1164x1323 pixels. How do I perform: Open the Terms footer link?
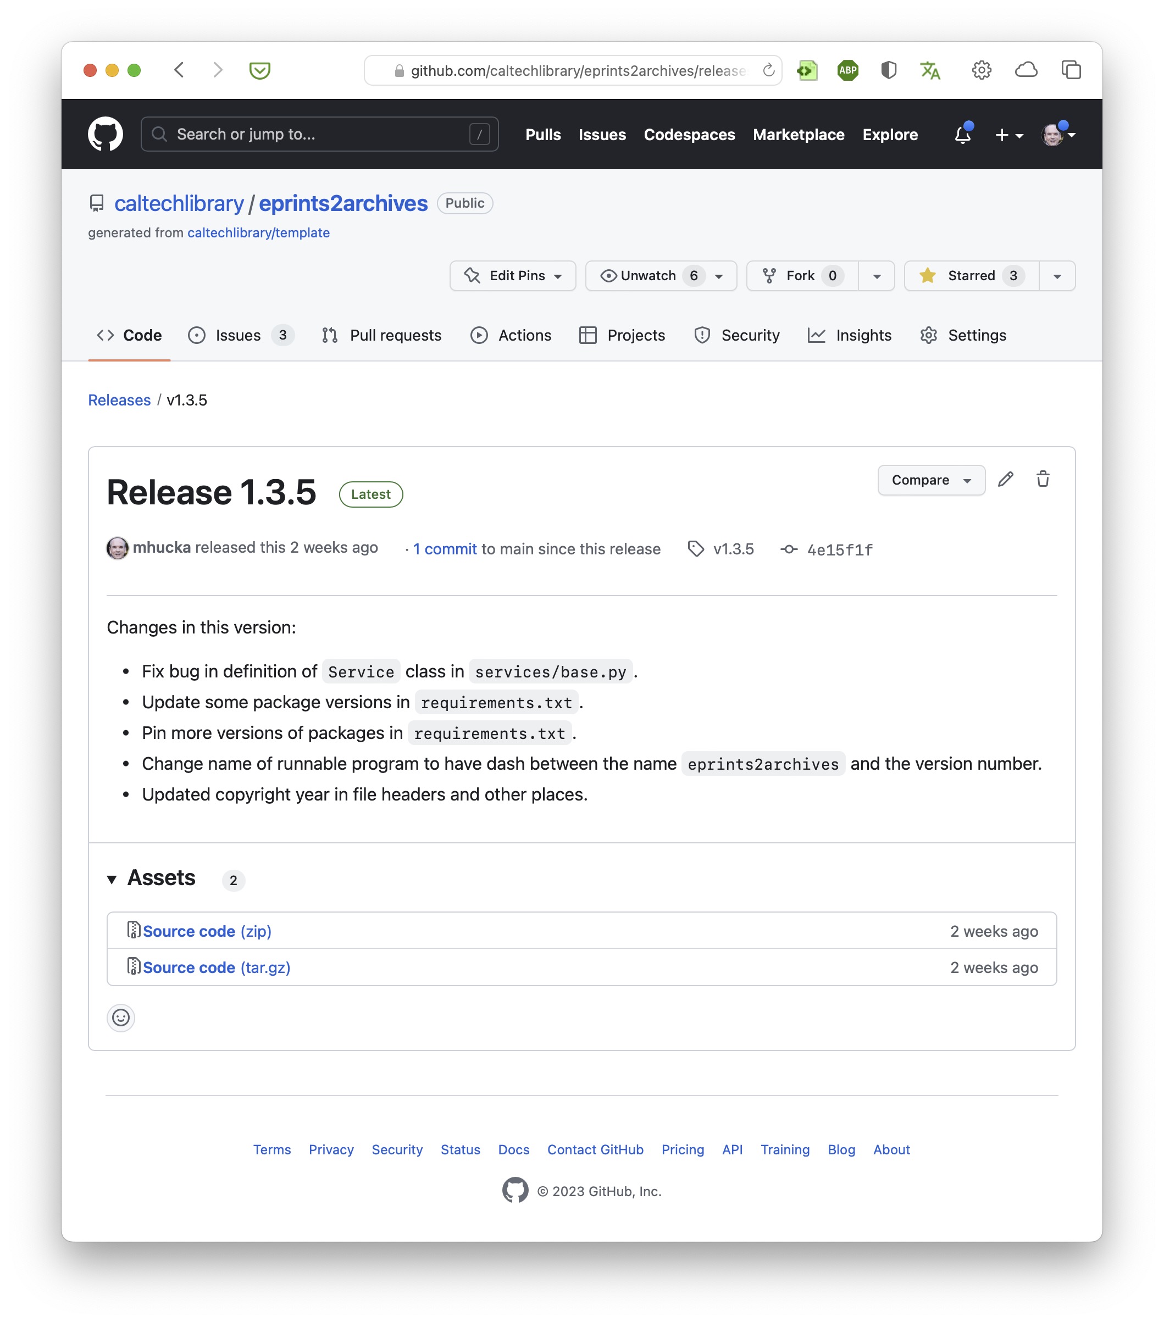[272, 1149]
